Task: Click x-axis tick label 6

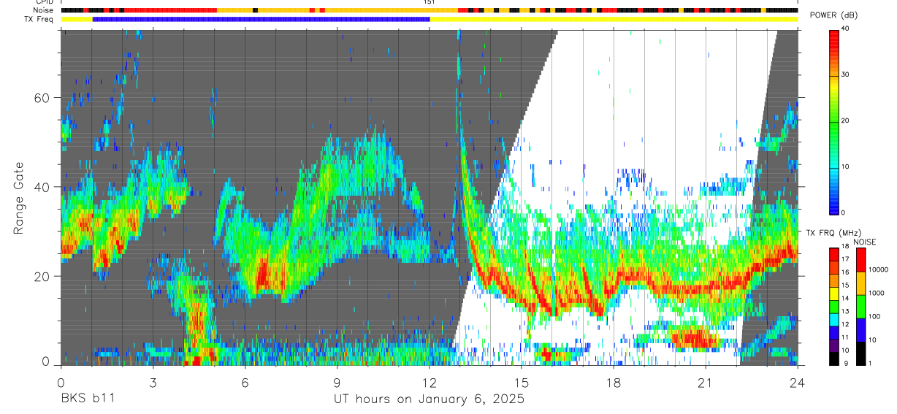Action: point(245,383)
